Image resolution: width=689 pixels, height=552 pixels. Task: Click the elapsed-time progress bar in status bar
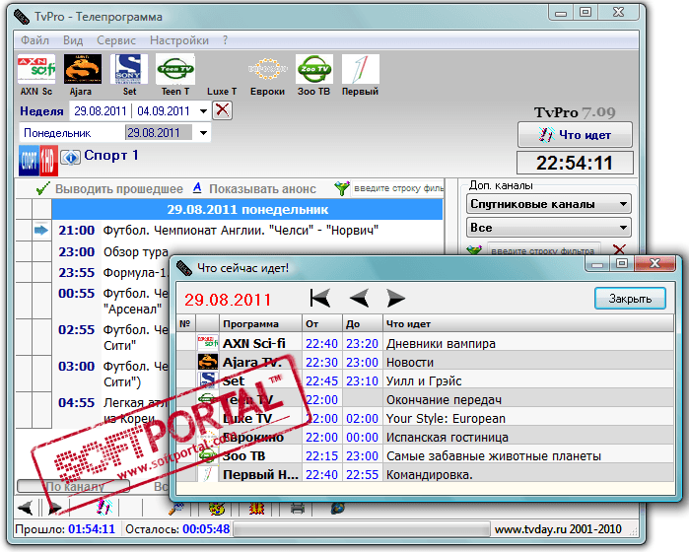point(361,529)
